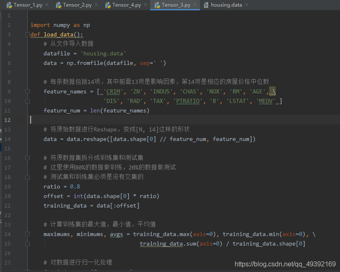Screen dimensions: 340x272
Task: Click the fold end marker at line 25
Action: (27, 243)
